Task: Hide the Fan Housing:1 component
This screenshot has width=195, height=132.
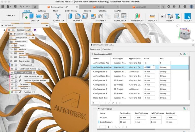Action: pyautogui.click(x=12, y=65)
